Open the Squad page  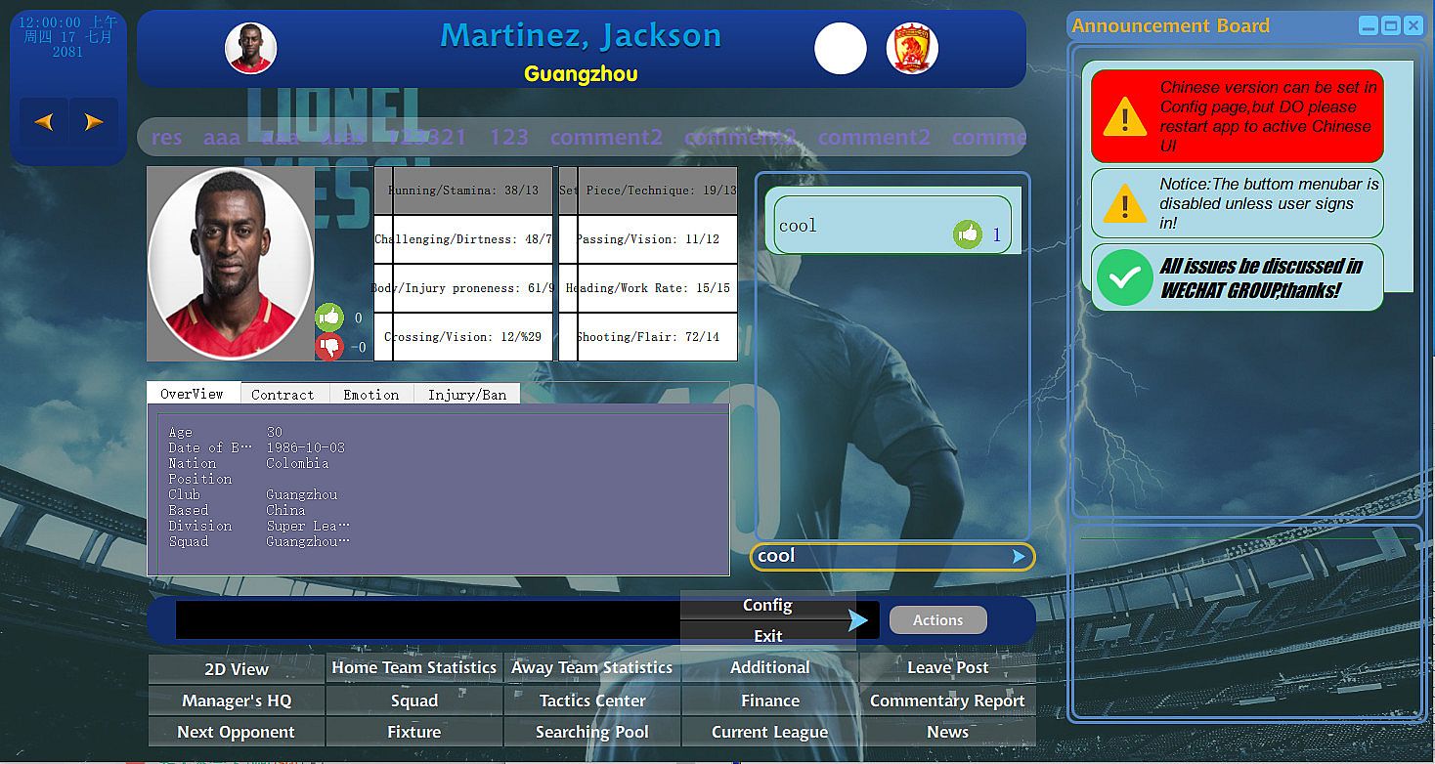click(x=414, y=700)
